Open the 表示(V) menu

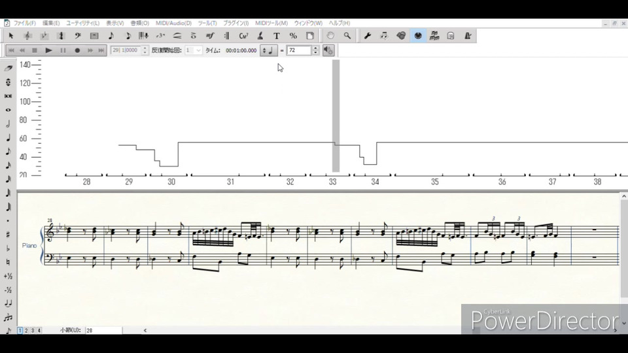tap(114, 24)
